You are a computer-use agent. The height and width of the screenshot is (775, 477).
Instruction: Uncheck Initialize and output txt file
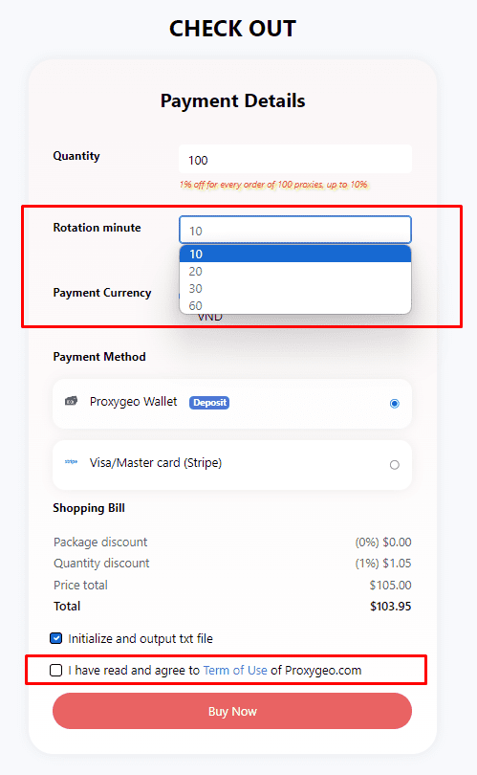(x=55, y=638)
